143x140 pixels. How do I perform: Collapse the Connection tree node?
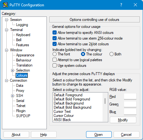(7, 81)
